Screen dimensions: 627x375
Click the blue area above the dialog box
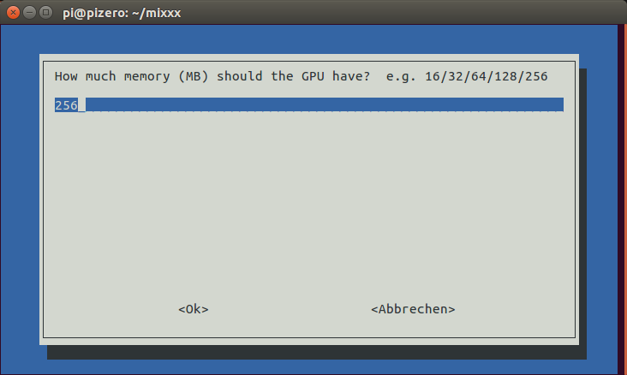pyautogui.click(x=309, y=39)
